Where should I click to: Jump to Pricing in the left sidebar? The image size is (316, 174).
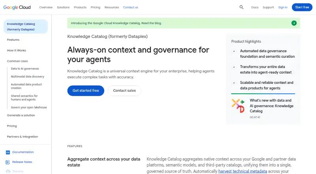[12, 126]
